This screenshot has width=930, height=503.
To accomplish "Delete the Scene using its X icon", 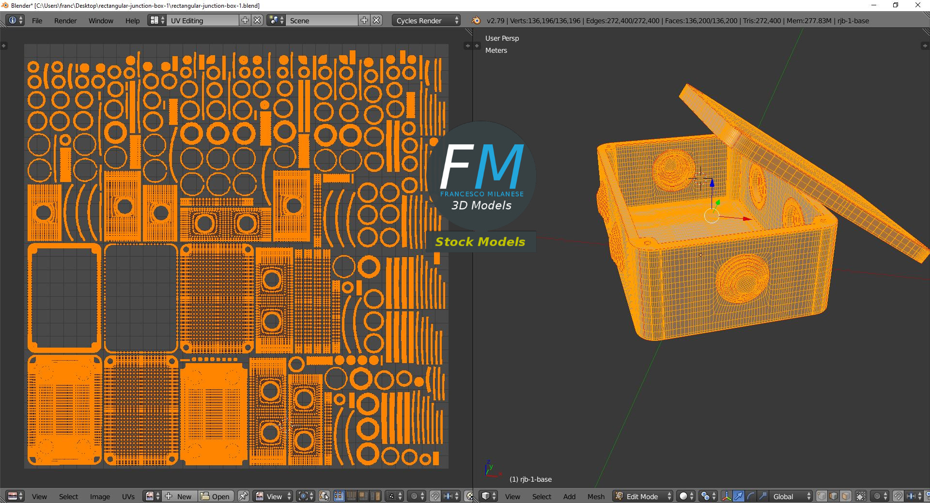I will pyautogui.click(x=376, y=20).
